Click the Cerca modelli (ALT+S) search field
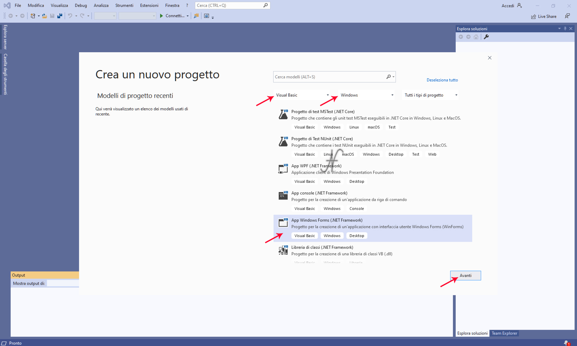This screenshot has height=346, width=577. [334, 77]
